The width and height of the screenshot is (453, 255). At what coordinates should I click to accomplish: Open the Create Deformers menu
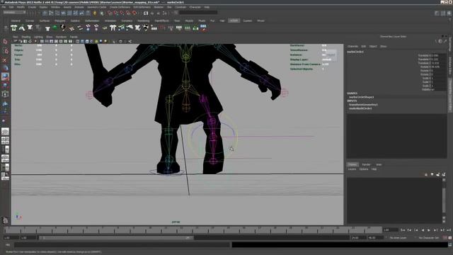click(120, 7)
